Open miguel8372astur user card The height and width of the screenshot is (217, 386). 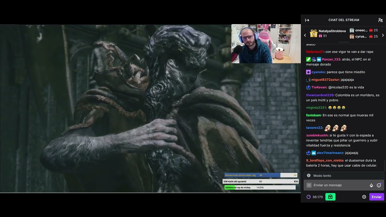point(325,80)
